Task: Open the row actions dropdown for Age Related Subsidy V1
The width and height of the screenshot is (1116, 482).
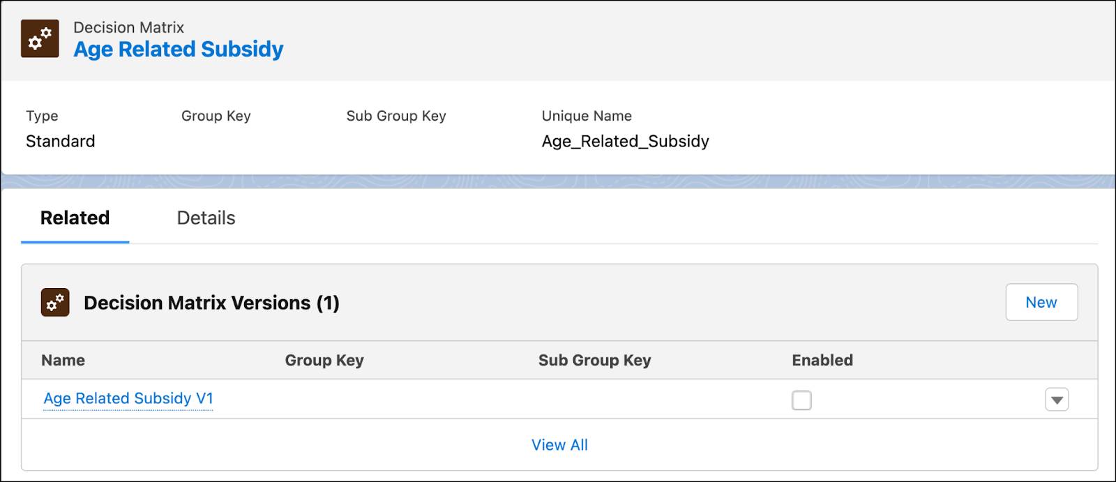Action: point(1057,399)
